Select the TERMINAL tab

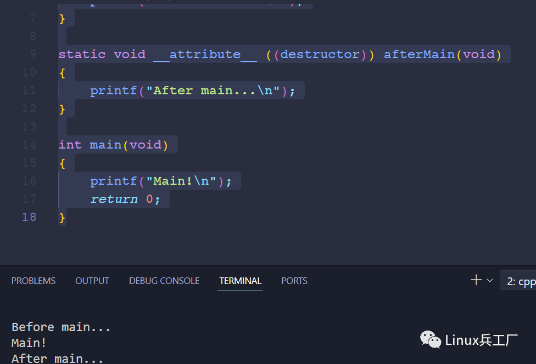[x=241, y=281]
